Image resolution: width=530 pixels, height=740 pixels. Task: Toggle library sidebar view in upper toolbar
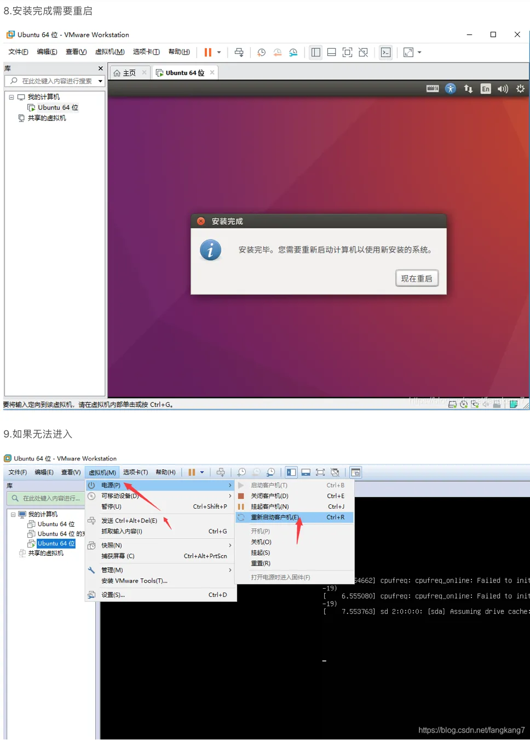click(x=316, y=52)
